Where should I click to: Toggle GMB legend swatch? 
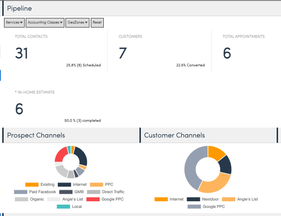tap(66, 192)
